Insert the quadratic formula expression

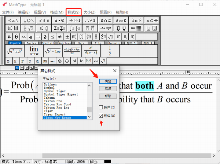coord(72,51)
